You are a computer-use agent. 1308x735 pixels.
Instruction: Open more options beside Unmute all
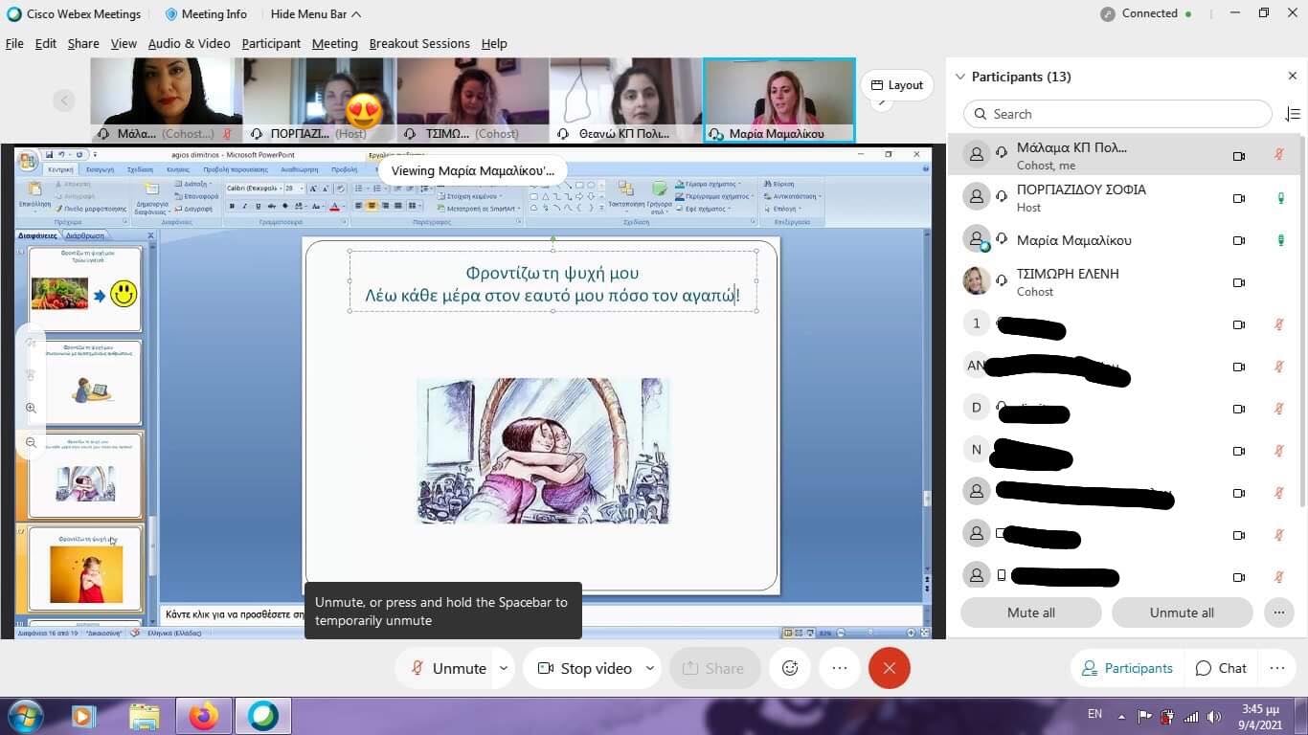pyautogui.click(x=1278, y=612)
